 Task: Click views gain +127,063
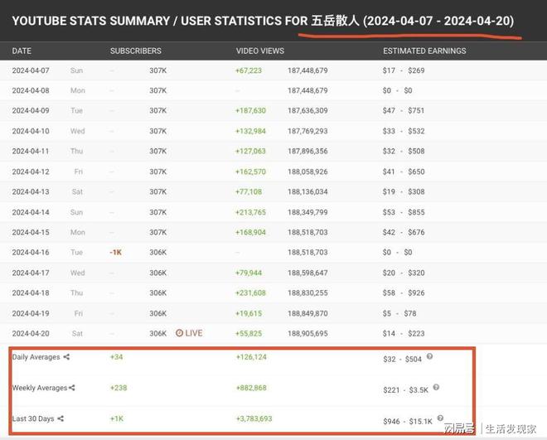250,151
